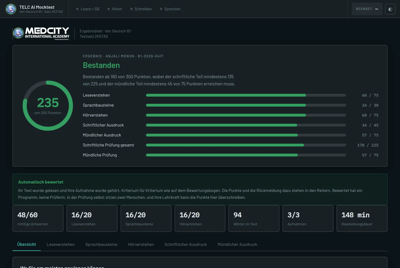Open the Hören section
400x268 pixels.
(115, 9)
